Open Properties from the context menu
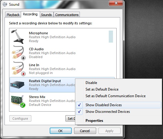Viewport: 163px width, 139px height. coord(94,121)
